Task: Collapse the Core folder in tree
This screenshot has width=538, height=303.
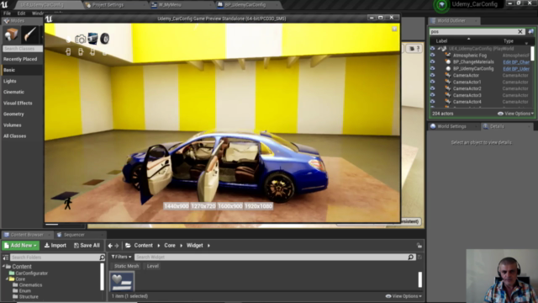Action: pos(8,279)
